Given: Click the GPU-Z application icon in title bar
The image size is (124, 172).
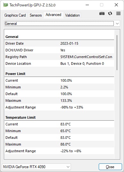Looking at the screenshot, I should click(5, 5).
